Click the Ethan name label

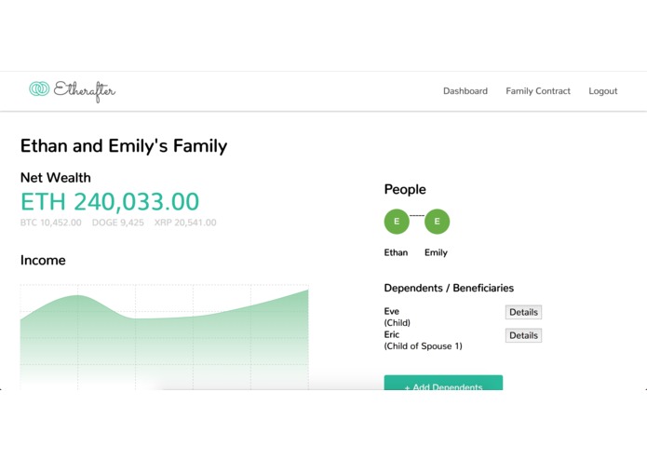point(396,252)
